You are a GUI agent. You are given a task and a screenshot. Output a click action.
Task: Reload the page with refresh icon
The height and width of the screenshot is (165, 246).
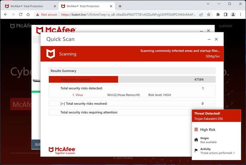click(21, 15)
